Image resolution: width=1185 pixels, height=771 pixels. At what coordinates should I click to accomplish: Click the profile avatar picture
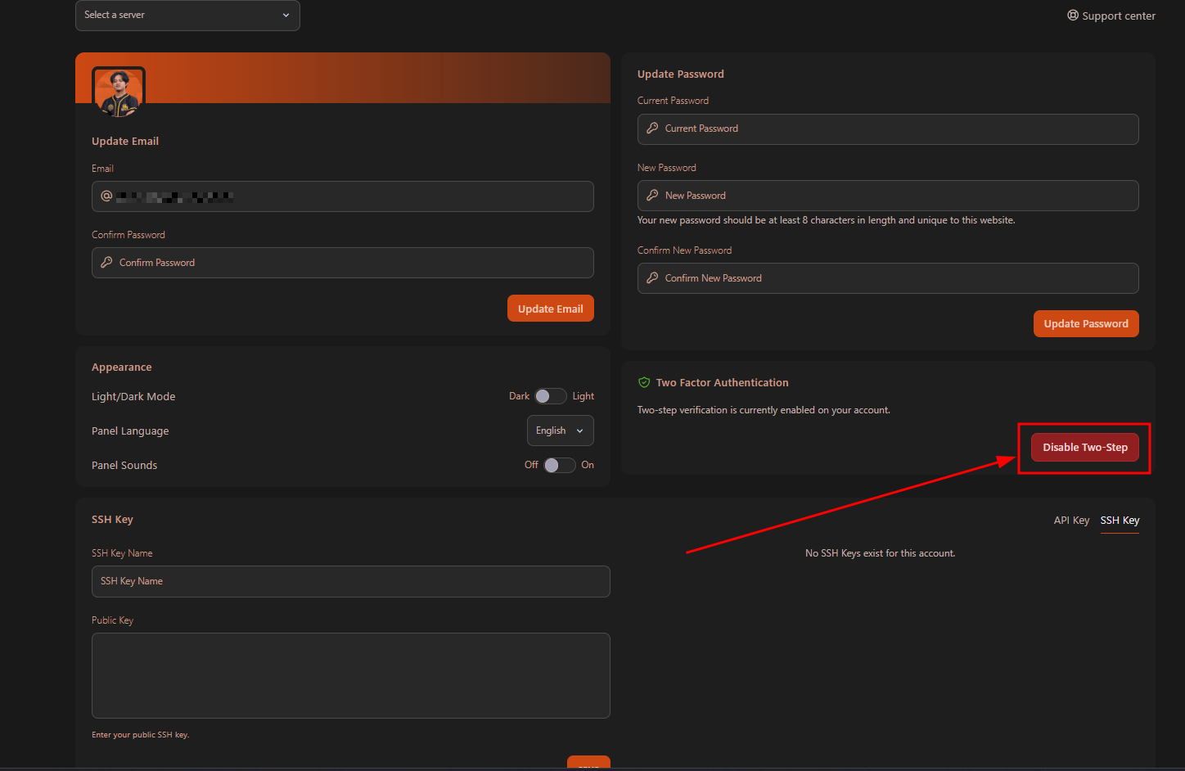(x=119, y=92)
